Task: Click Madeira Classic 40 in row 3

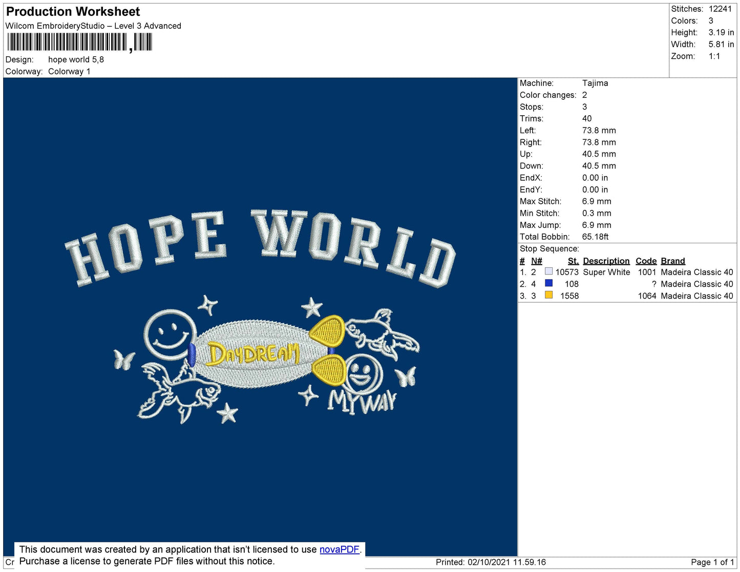Action: [697, 295]
